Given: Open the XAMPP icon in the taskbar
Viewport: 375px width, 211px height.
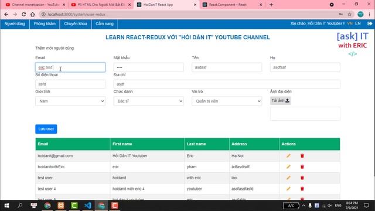Looking at the screenshot, I should (x=61, y=206).
